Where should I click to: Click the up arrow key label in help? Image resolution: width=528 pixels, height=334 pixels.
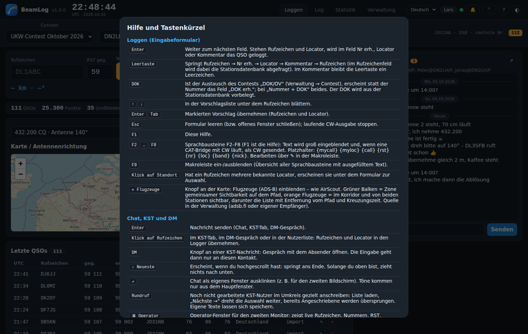click(133, 104)
